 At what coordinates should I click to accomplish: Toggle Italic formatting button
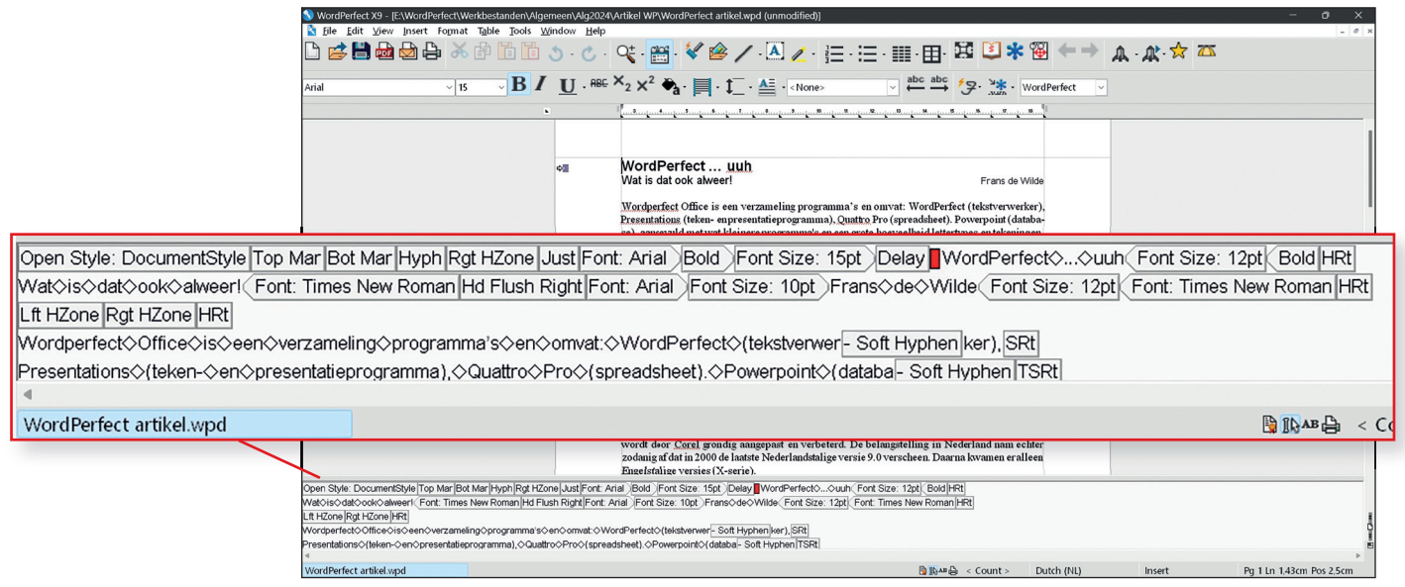pos(541,87)
